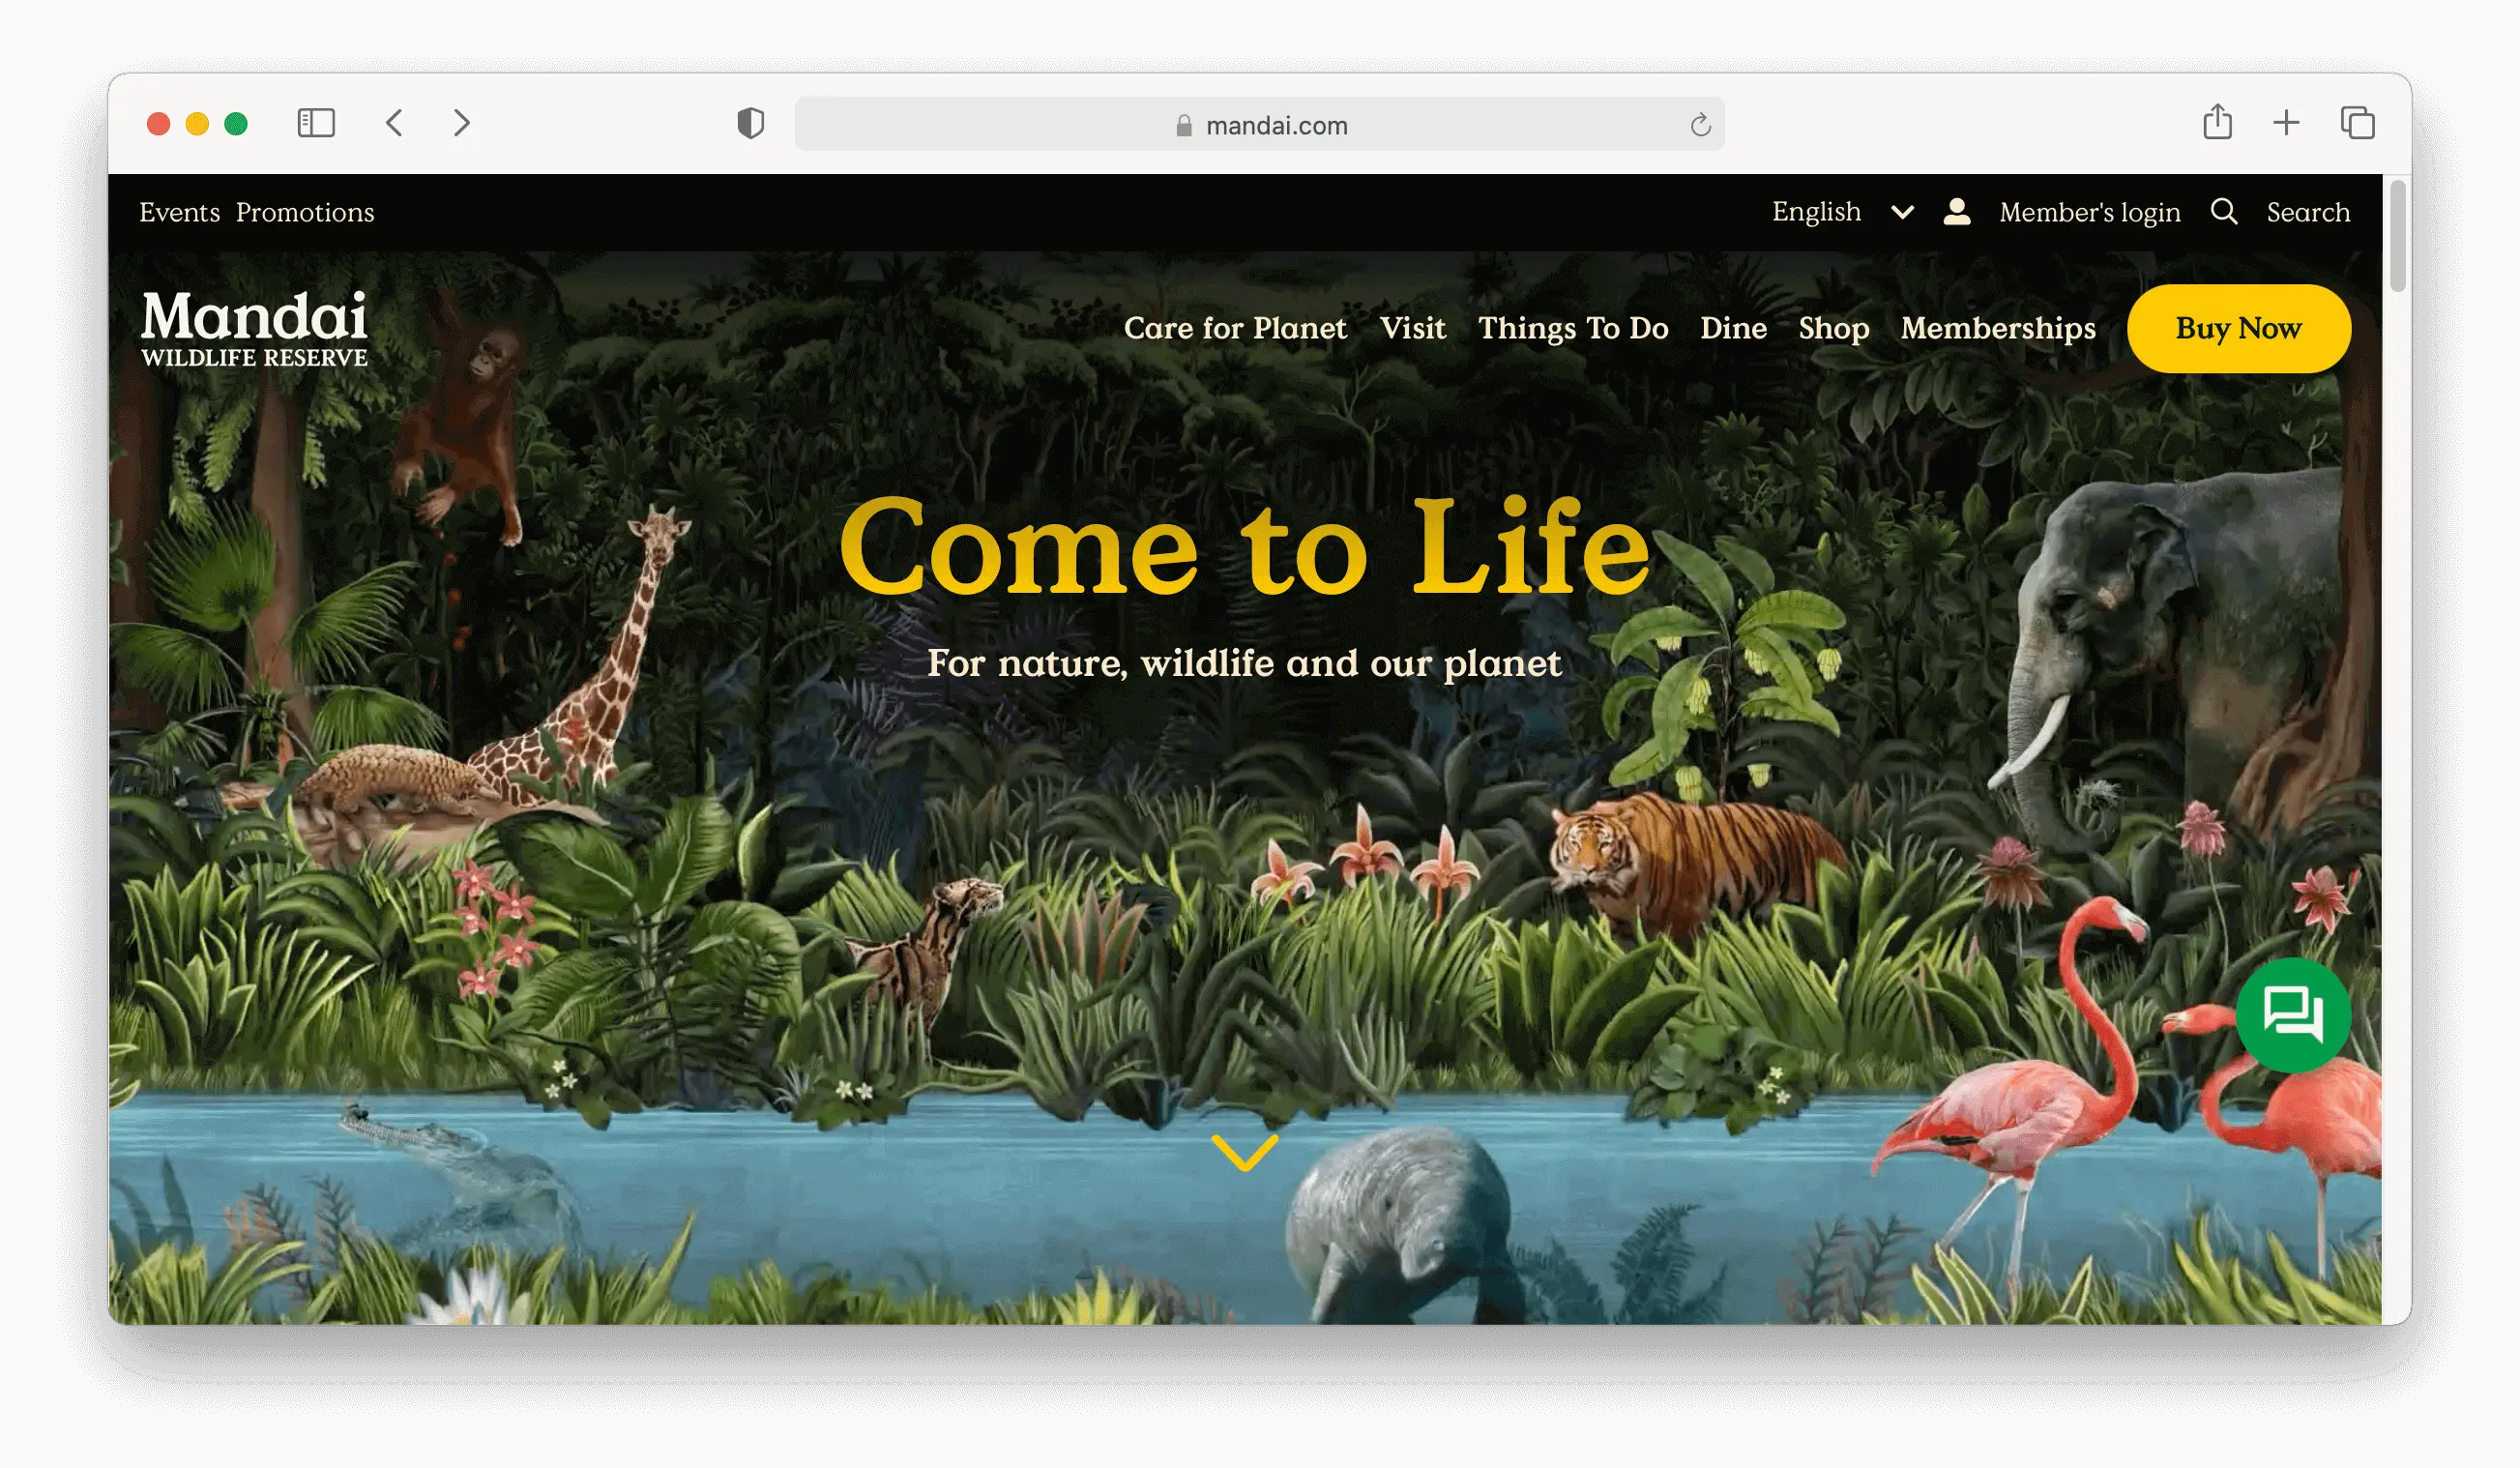This screenshot has width=2520, height=1468.
Task: Open the green live chat bubble
Action: tap(2293, 1014)
